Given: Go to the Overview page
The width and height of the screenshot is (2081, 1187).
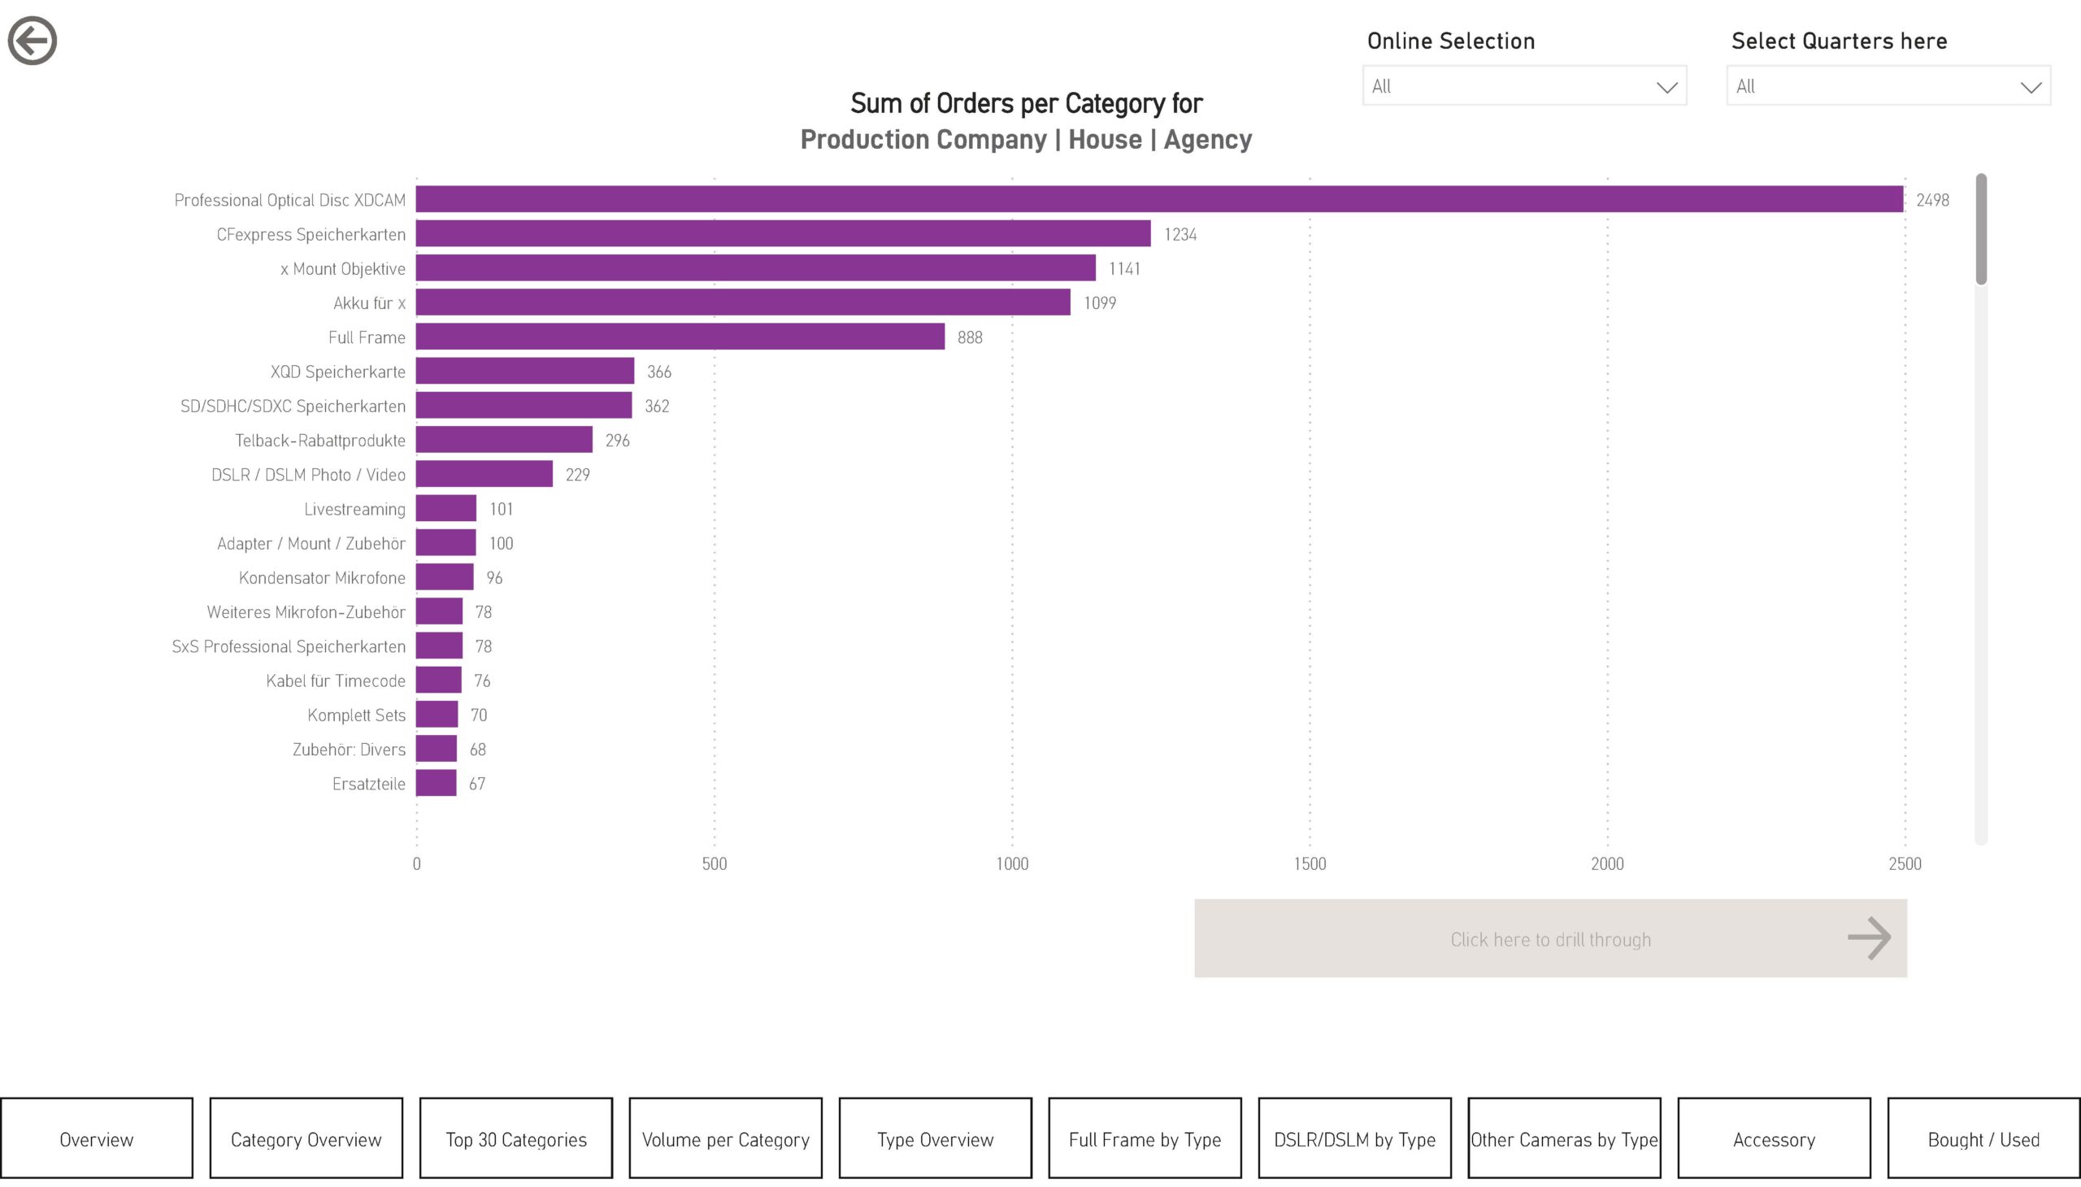Looking at the screenshot, I should 96,1138.
